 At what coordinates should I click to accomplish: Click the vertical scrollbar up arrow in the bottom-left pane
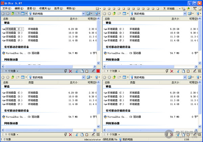click(x=98, y=82)
